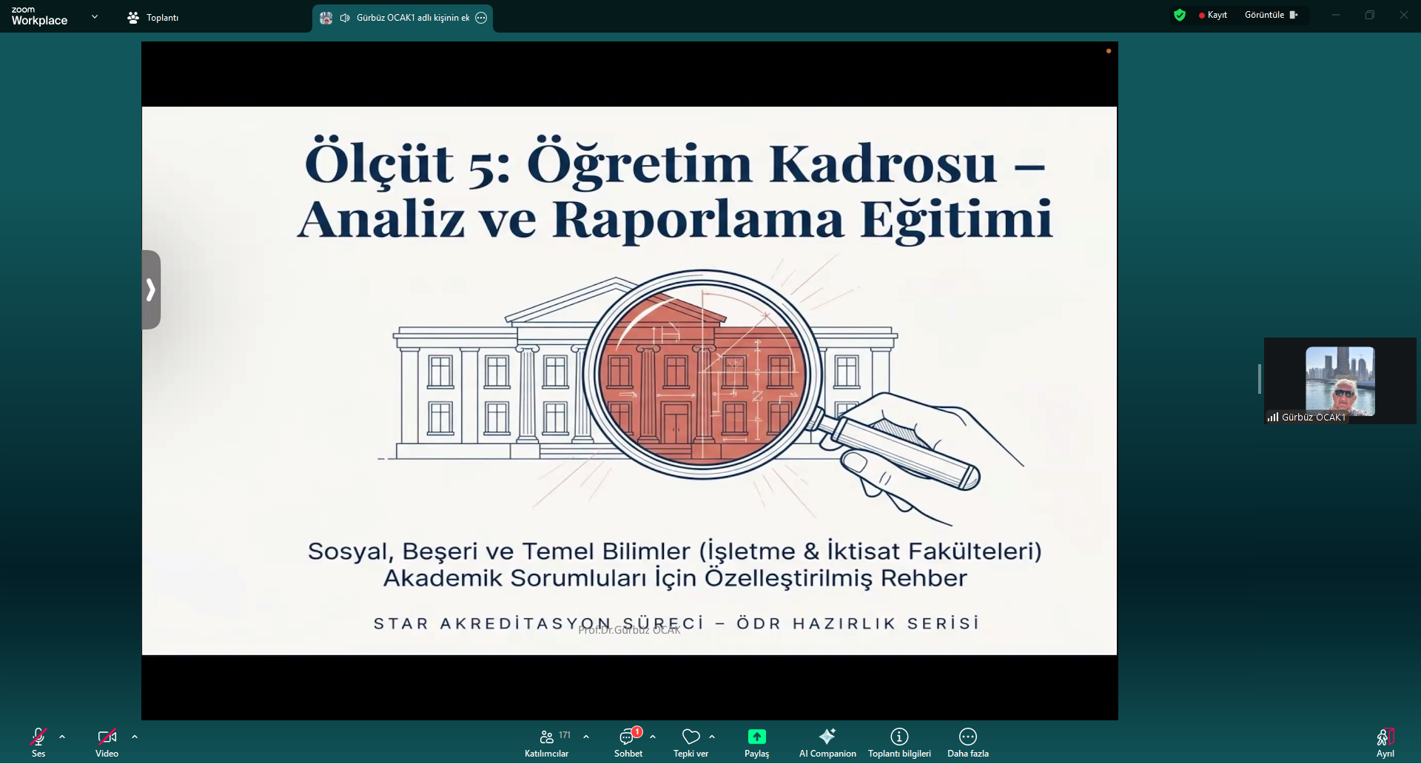Expand audio options with Ses chevron
Viewport: 1421px width, 764px height.
(62, 737)
